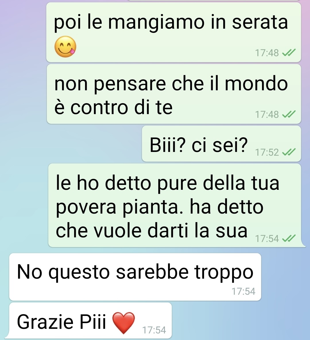310x340 pixels.
Task: Select the 'poi le mangiamo in serata' message
Action: (x=174, y=32)
